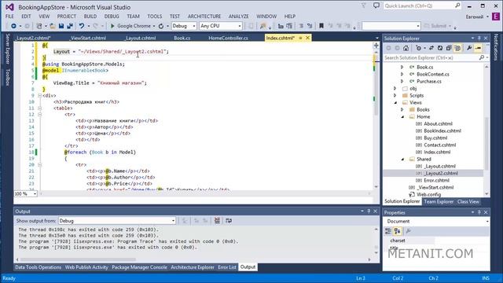Image resolution: width=503 pixels, height=283 pixels.
Task: Switch to the Team Explorer tab
Action: [x=439, y=201]
